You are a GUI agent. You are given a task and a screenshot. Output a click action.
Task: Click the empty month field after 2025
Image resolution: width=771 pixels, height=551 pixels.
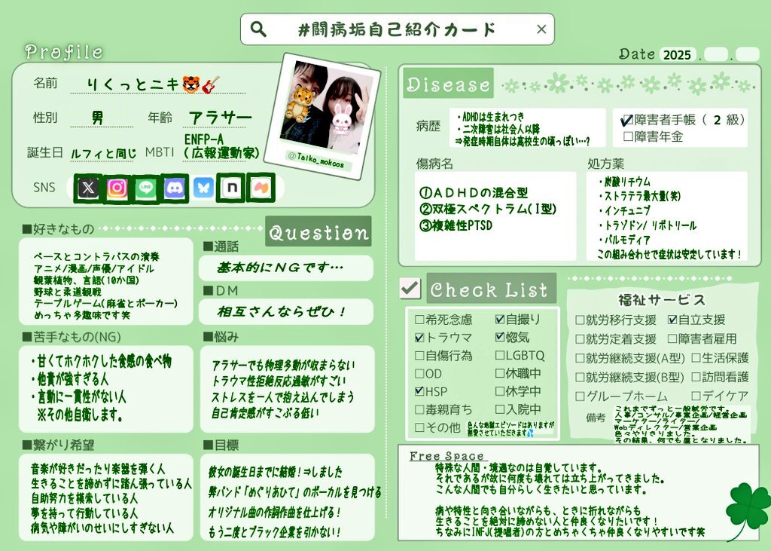point(716,54)
